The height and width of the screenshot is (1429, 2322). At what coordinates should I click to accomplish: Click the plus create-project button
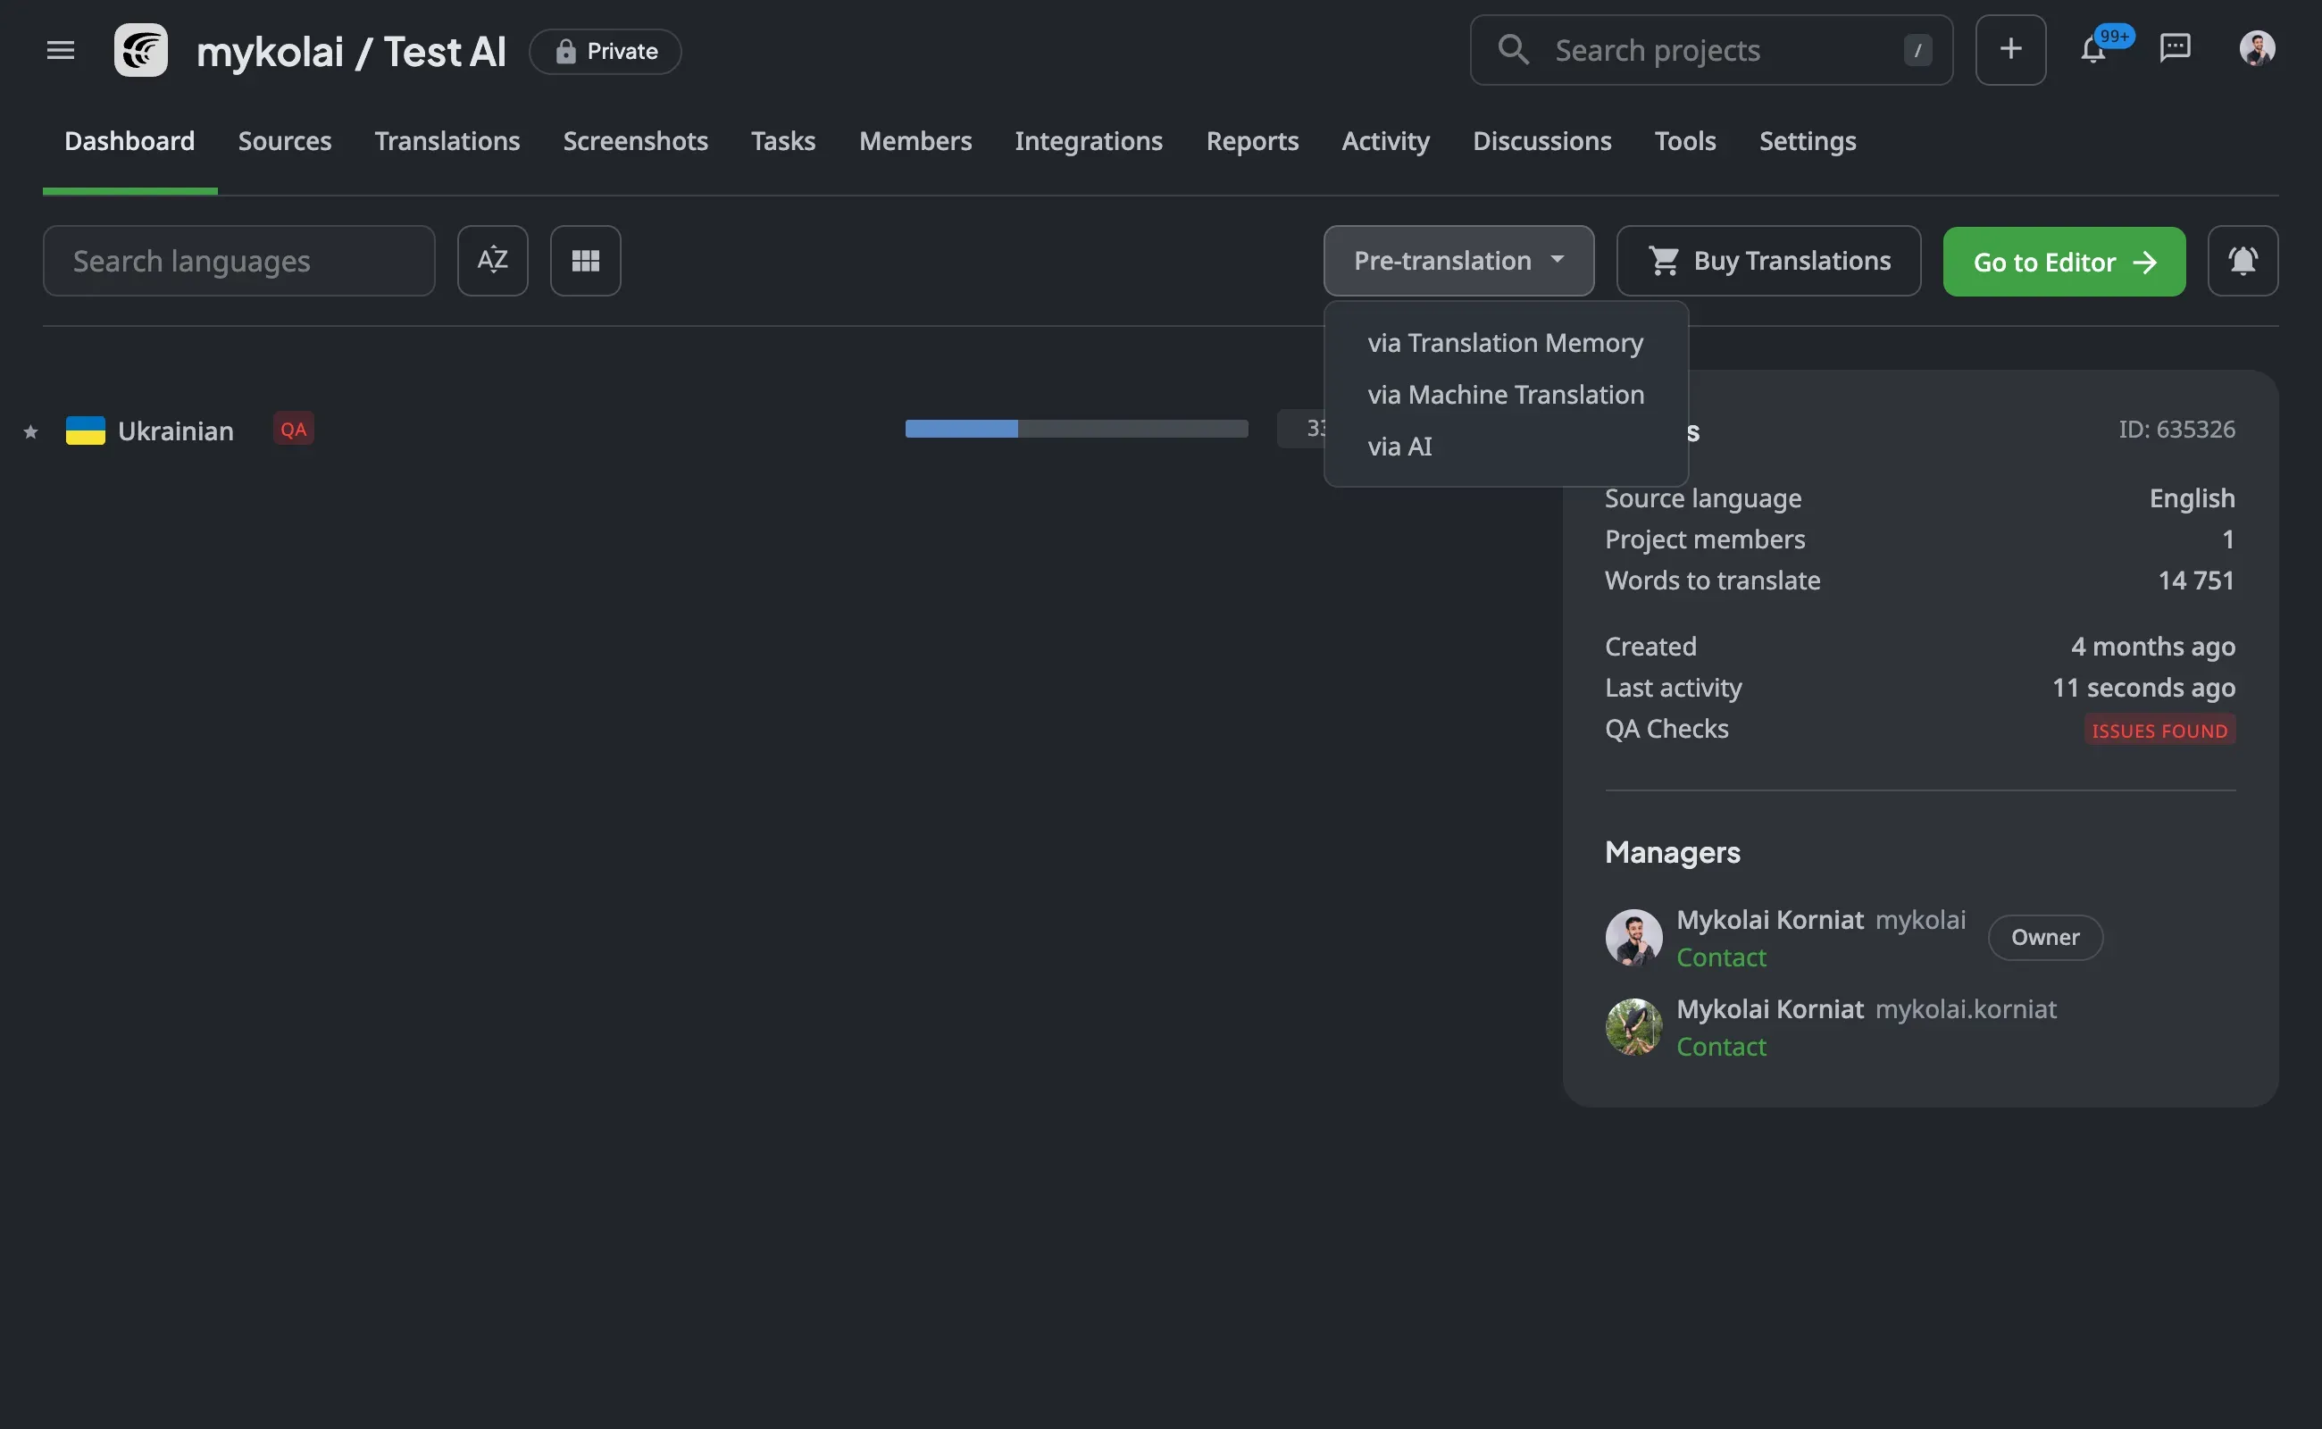2010,50
